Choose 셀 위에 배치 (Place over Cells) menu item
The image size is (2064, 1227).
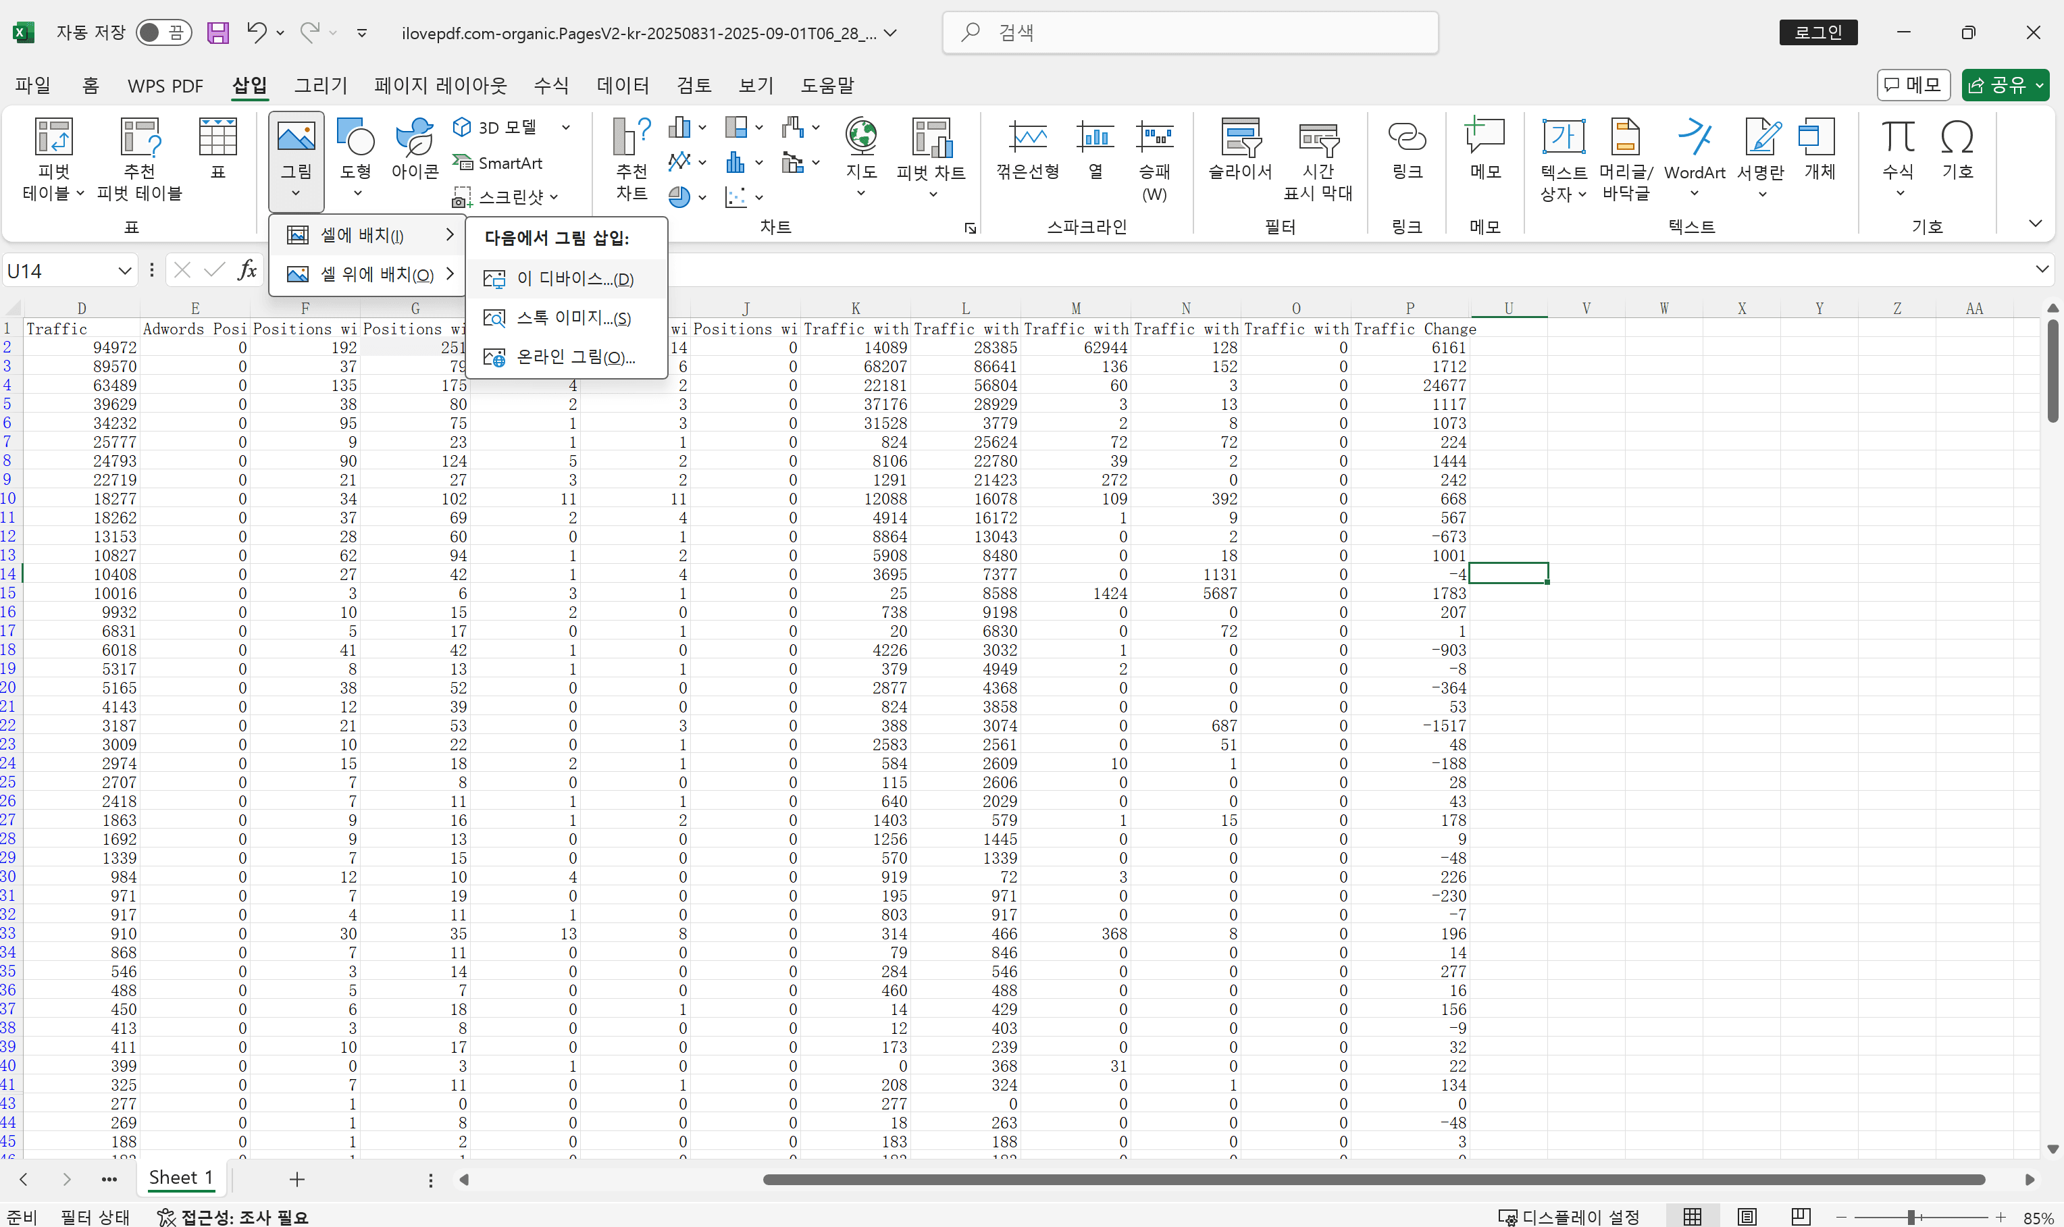(368, 273)
